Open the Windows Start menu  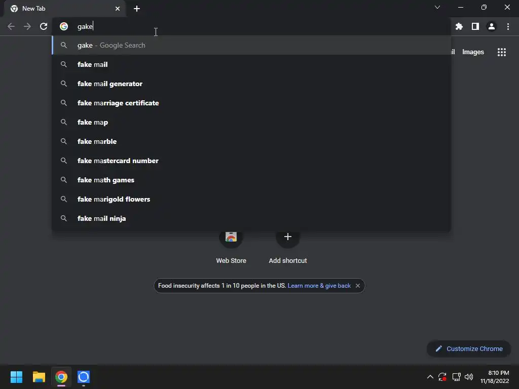coord(16,377)
